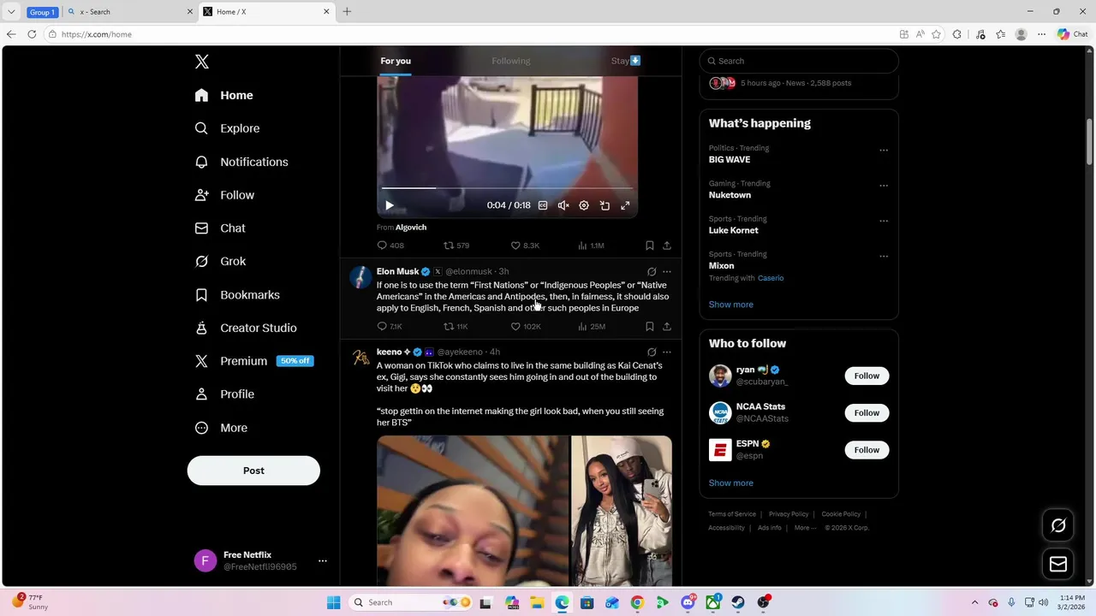The image size is (1096, 616).
Task: Open the x - Search browser tab
Action: pos(128,12)
